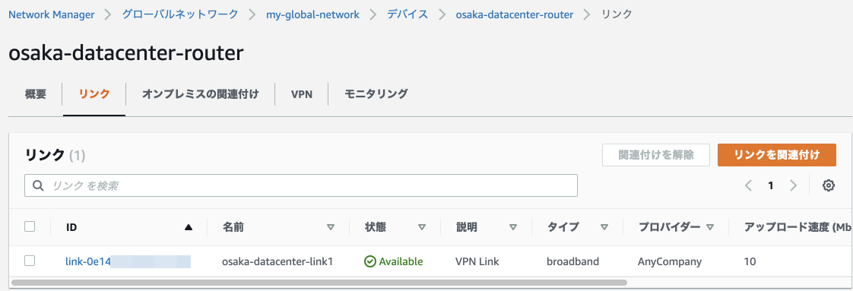The width and height of the screenshot is (853, 291).
Task: Click リンクを関連付け button
Action: [777, 155]
